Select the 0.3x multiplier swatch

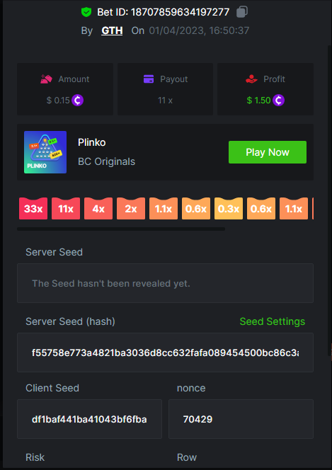[x=229, y=209]
